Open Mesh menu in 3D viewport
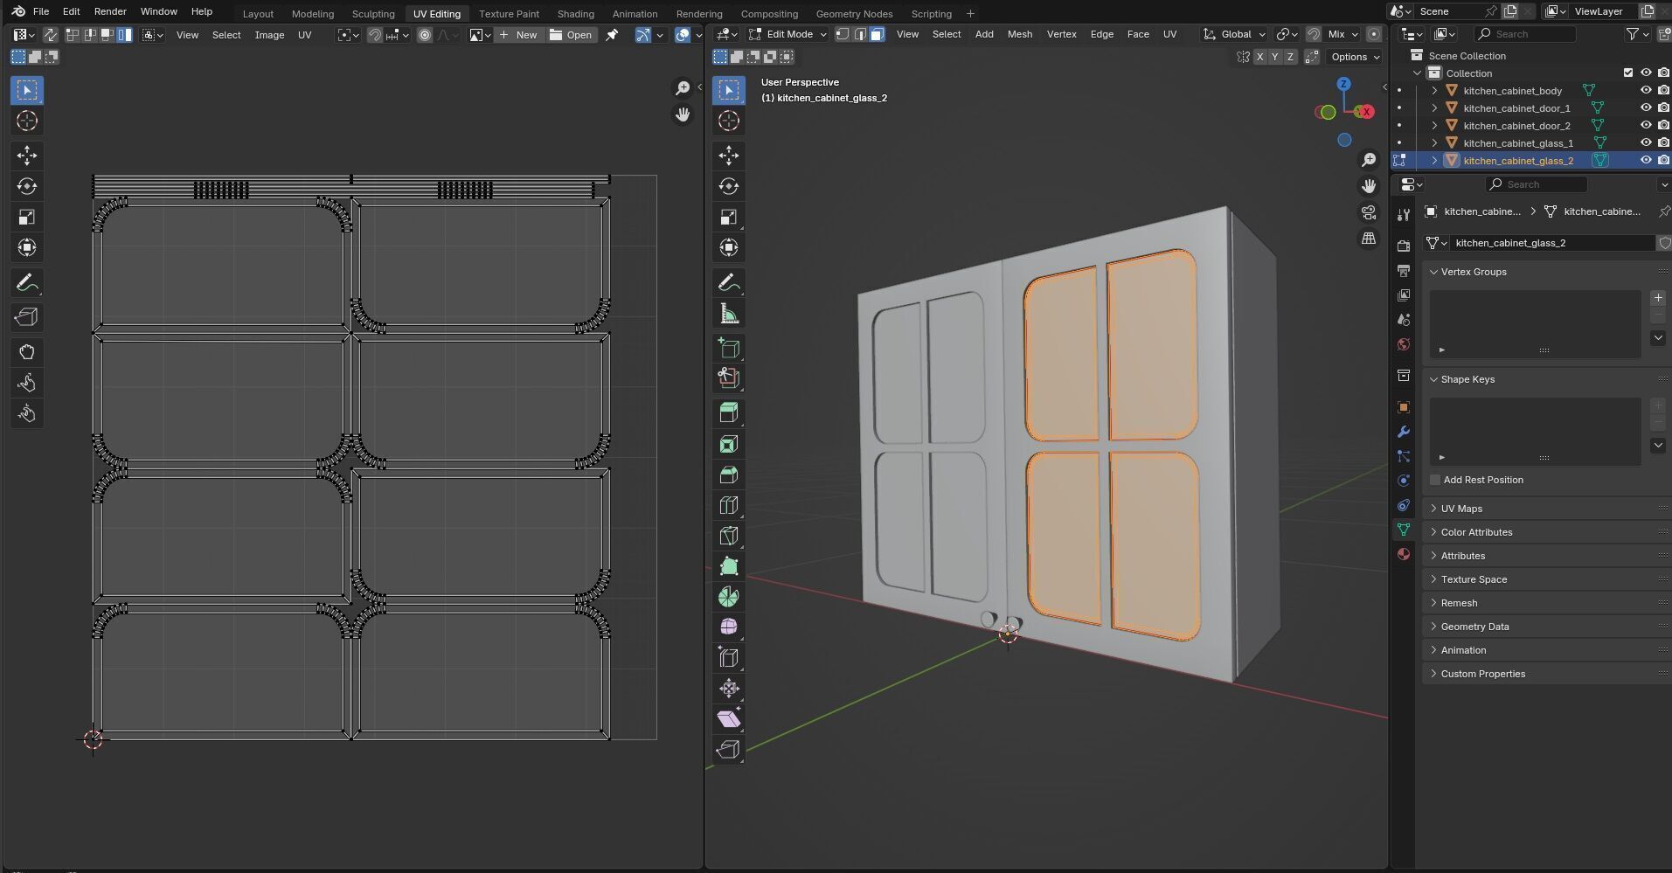Viewport: 1672px width, 873px height. point(1019,34)
